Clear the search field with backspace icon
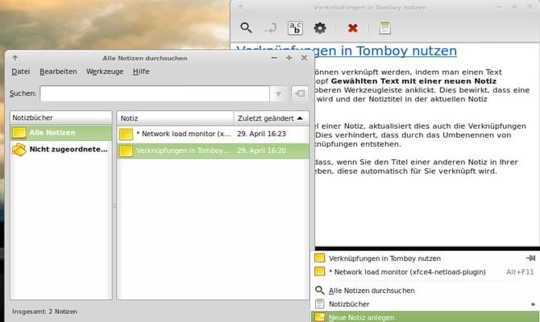This screenshot has height=322, width=540. tap(300, 93)
